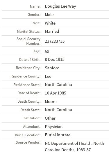The height and width of the screenshot is (155, 109).
Task: Click the Race value White
Action: 50,23
